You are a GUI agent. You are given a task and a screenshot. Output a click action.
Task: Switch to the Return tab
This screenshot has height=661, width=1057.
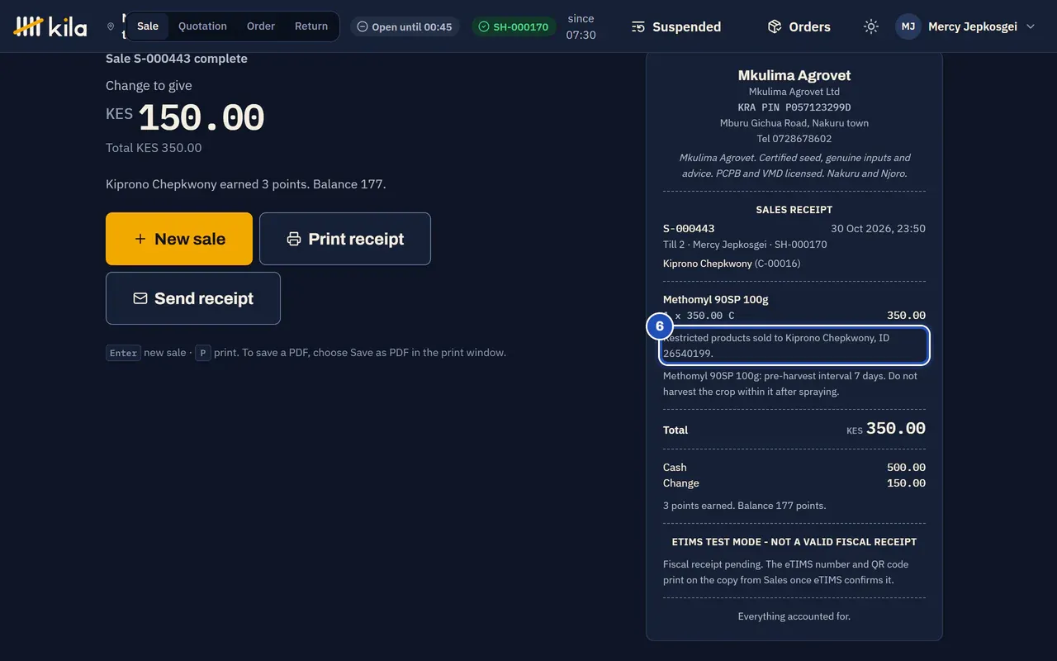(x=311, y=26)
